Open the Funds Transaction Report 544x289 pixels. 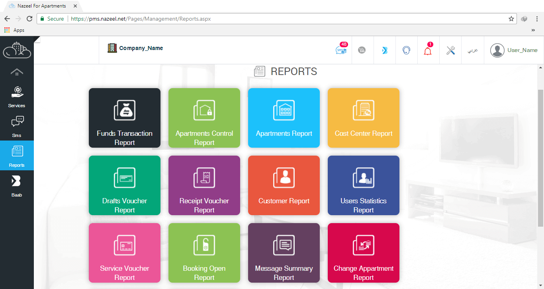tap(124, 118)
